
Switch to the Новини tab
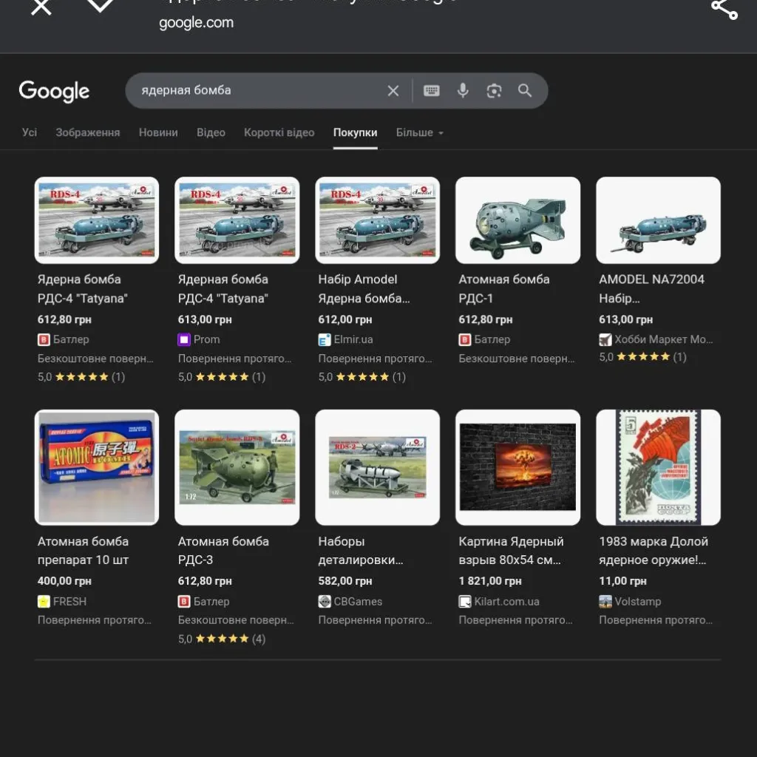pos(158,132)
